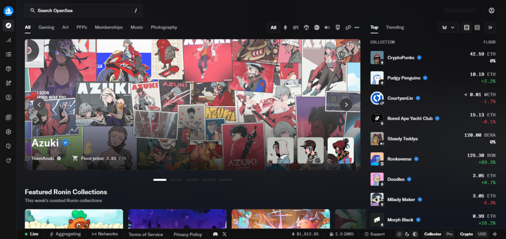Click the refresh arrow icon in sidebar
Viewport: 506px width, 239px height.
coord(8,160)
